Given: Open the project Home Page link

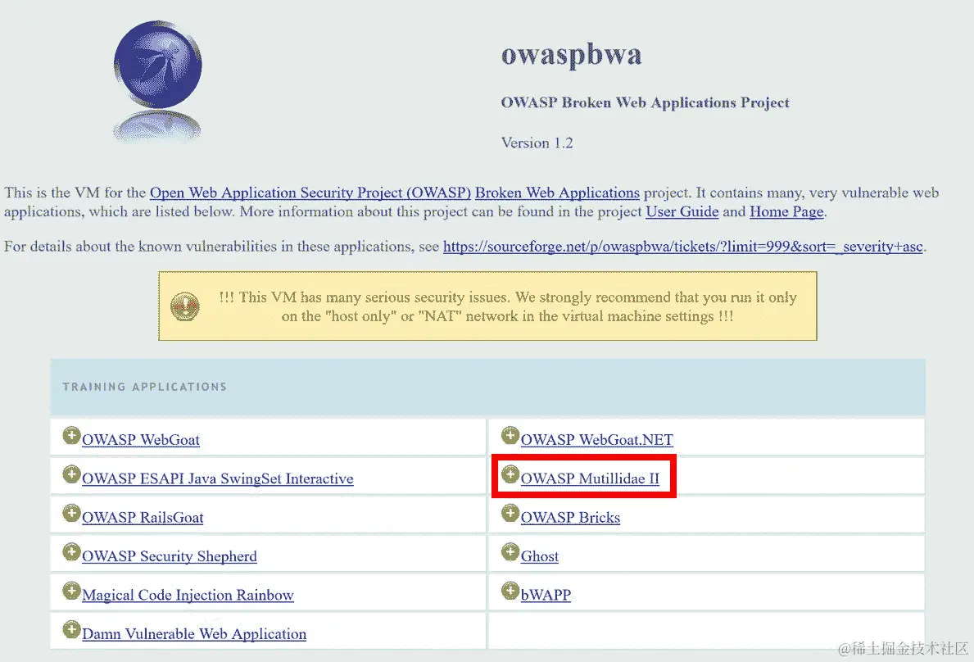Looking at the screenshot, I should (786, 211).
